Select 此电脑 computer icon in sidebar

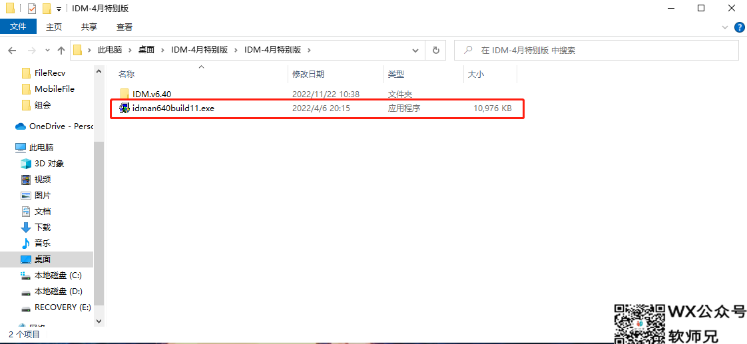coord(21,148)
